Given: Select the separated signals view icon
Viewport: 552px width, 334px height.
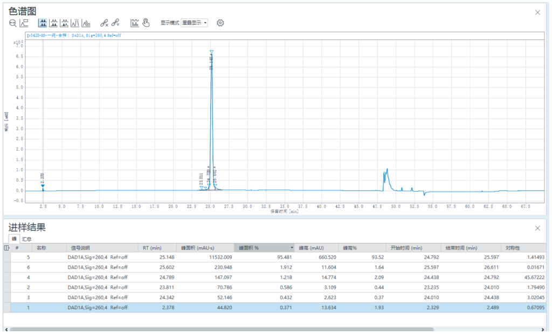Looking at the screenshot, I should click(x=75, y=23).
